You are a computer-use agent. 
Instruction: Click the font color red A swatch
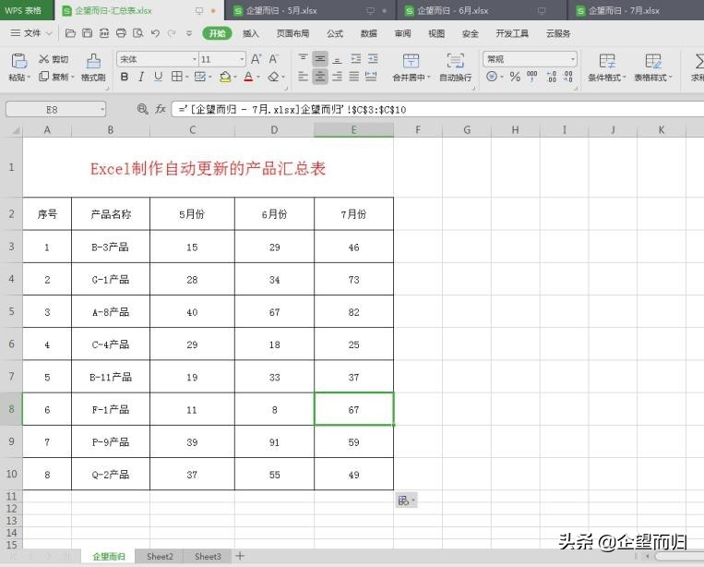(x=248, y=77)
